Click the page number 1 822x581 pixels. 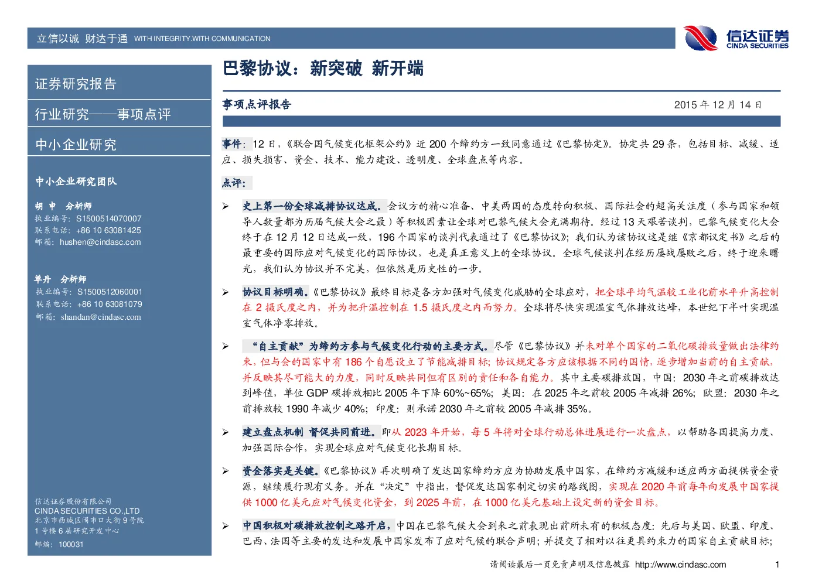(x=777, y=565)
